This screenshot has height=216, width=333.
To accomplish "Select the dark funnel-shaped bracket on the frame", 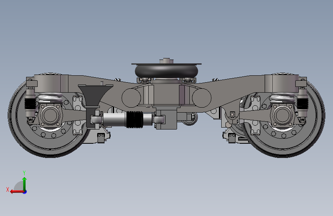I will [95, 95].
